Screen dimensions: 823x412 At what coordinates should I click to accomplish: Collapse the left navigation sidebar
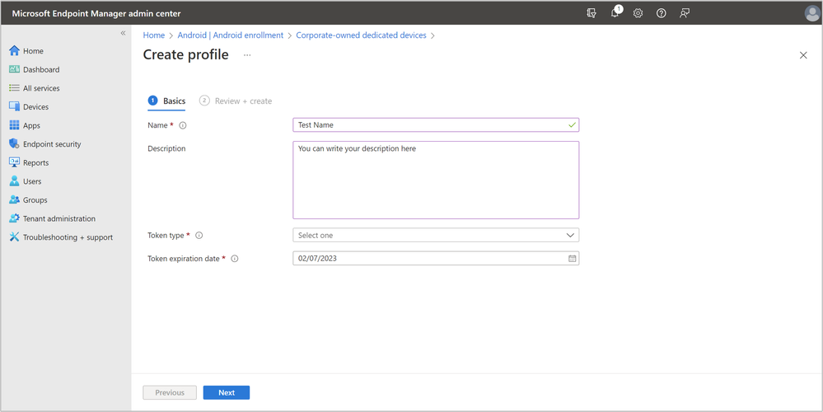(123, 33)
